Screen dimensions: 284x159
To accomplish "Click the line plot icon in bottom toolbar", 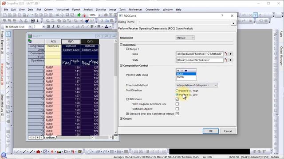I will [x=18, y=151].
